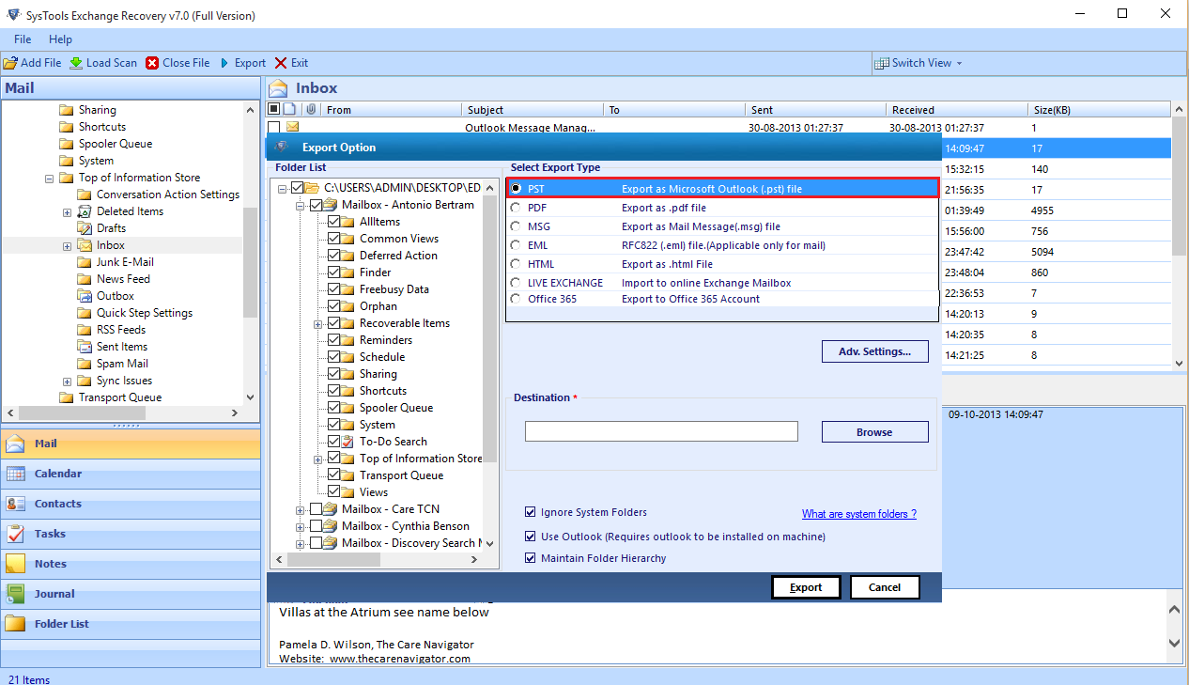
Task: Collapse Mailbox - Antonio Bertram node
Action: pos(301,205)
